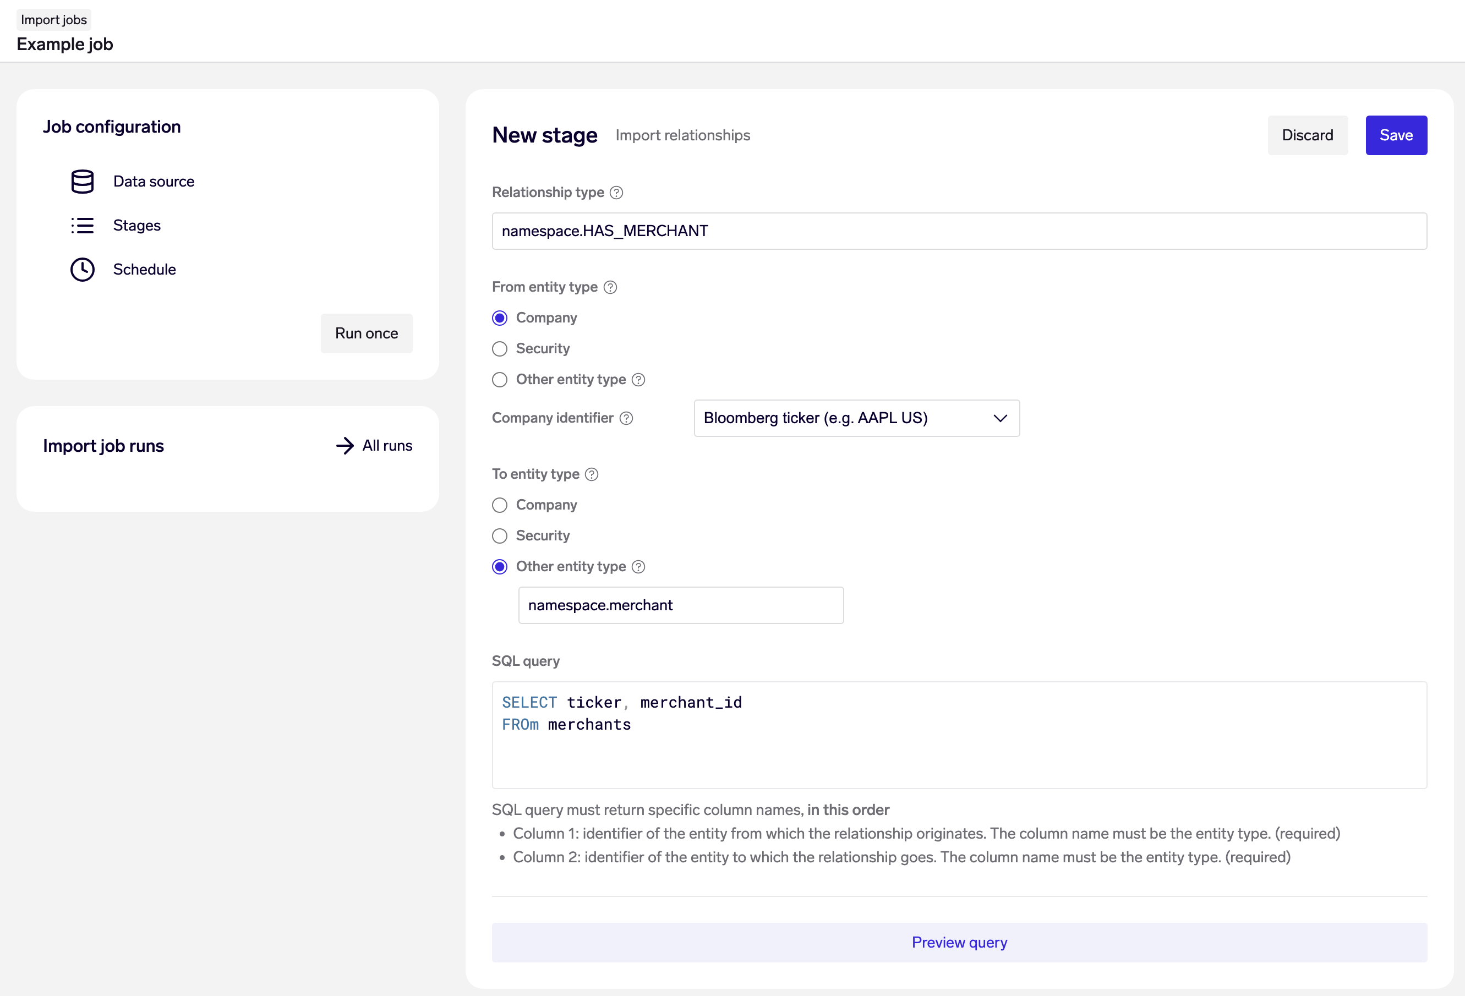
Task: Open help icon for From Other entity type
Action: [638, 380]
